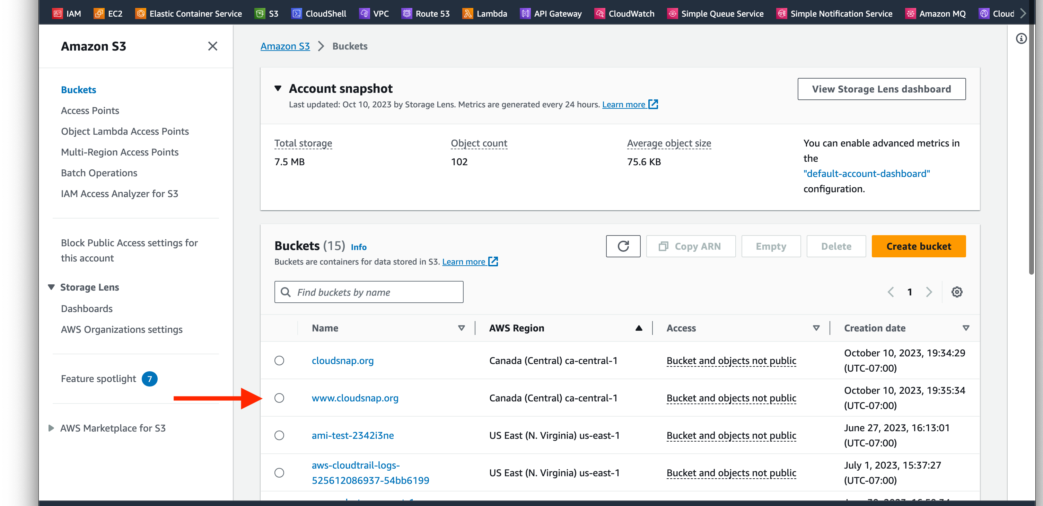
Task: Open Elastic Container Service shortcut icon
Action: tap(140, 14)
